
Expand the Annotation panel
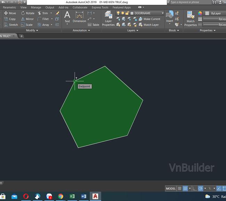click(81, 30)
